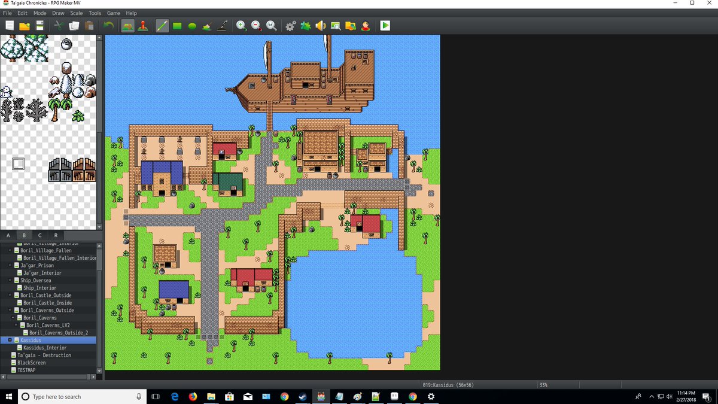Collapse the Boril_Castle_Outside map node
The width and height of the screenshot is (718, 404).
[x=10, y=295]
